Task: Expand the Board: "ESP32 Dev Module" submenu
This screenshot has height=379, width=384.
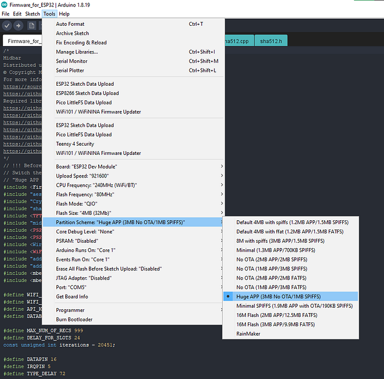Action: coord(133,166)
